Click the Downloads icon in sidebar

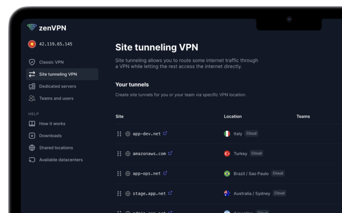[32, 136]
